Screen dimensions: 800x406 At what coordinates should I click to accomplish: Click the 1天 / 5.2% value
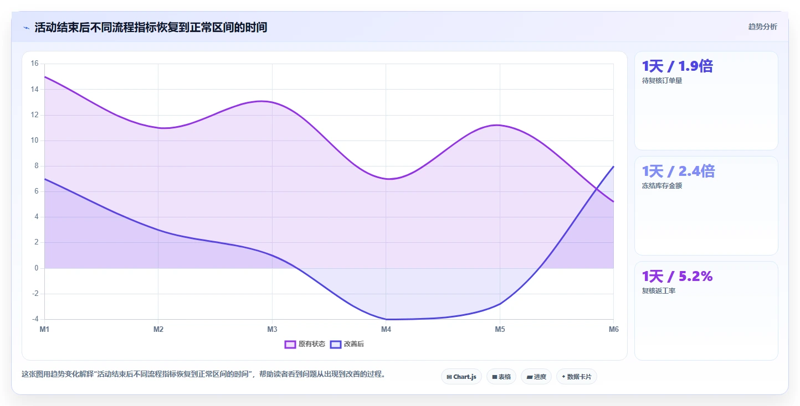point(677,276)
